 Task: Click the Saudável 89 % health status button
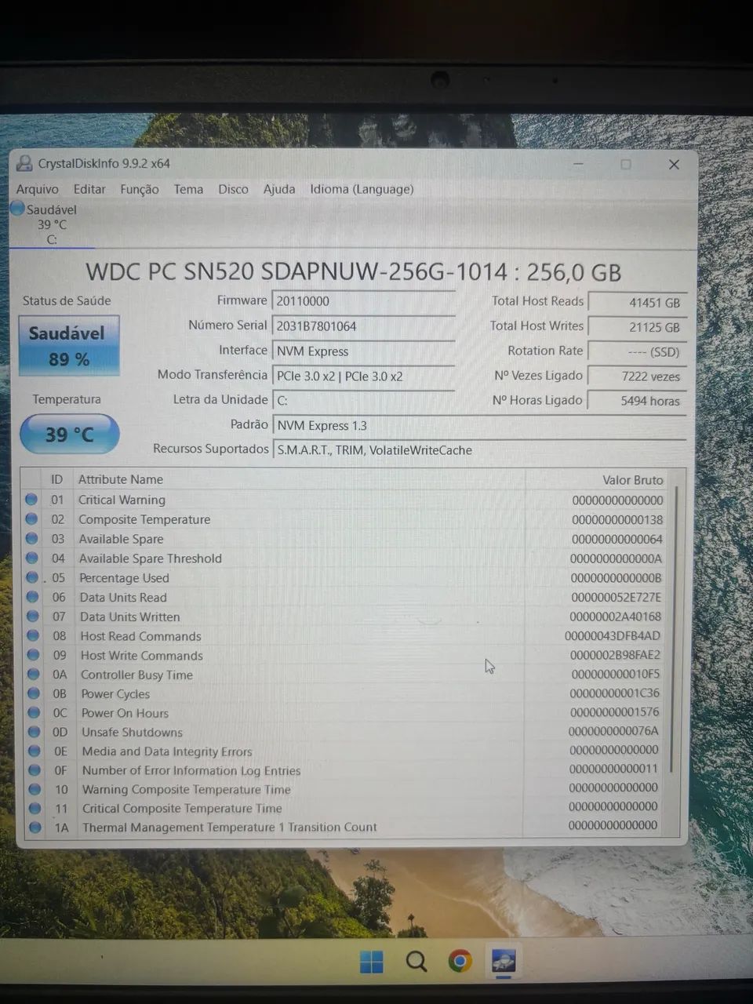[69, 346]
